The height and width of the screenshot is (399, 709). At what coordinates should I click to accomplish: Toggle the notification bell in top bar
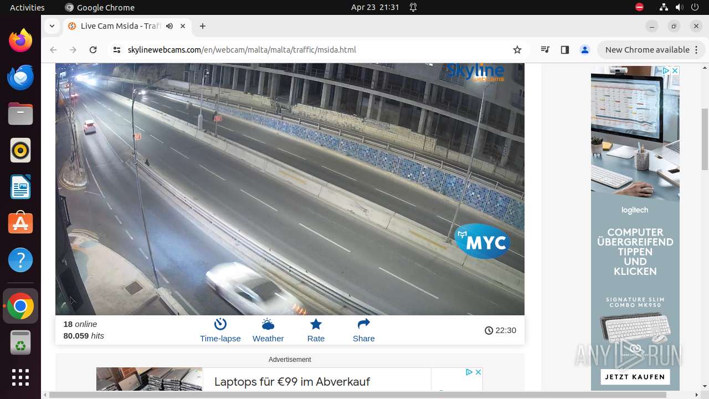(413, 7)
